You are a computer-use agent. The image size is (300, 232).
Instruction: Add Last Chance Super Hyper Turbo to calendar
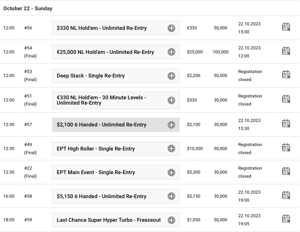pos(286,219)
